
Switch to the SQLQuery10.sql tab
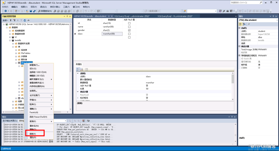point(131,16)
